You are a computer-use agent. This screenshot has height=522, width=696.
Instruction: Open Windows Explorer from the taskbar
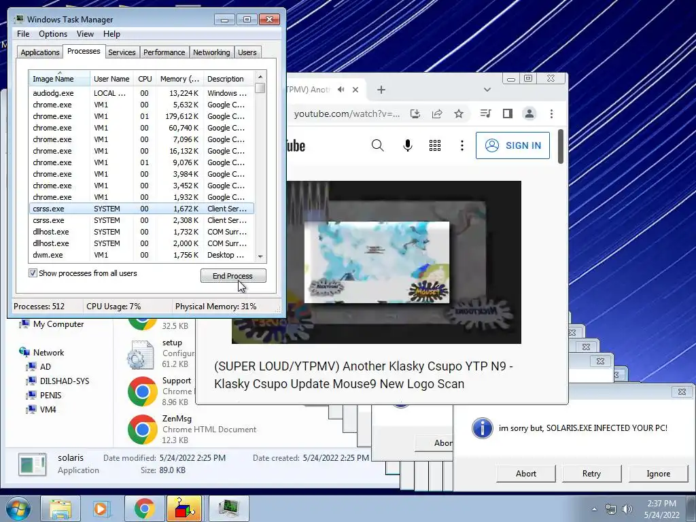point(60,508)
